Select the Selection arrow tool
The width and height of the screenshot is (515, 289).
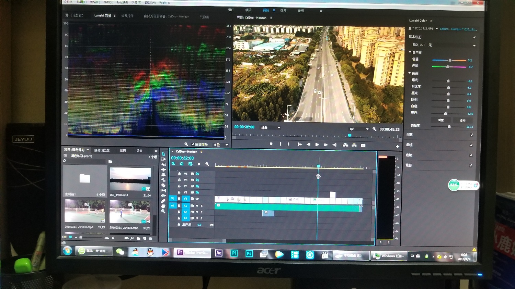(163, 154)
